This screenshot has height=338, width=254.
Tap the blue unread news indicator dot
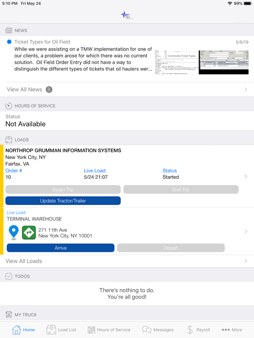(9, 42)
